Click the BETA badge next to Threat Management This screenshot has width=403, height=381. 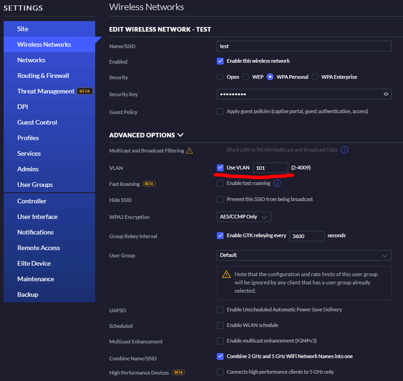pyautogui.click(x=85, y=91)
